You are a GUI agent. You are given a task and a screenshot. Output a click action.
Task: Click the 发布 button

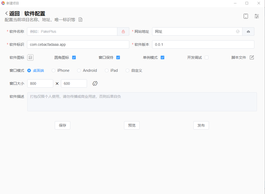coord(201,125)
